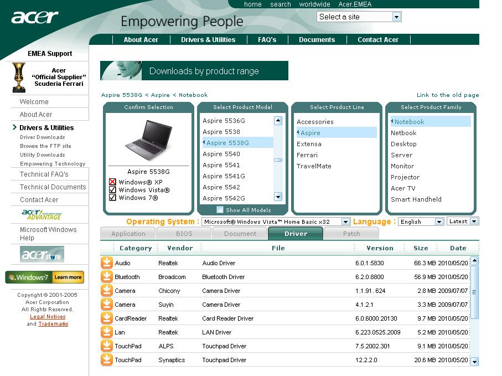
Task: Click the worldwide link in the header
Action: click(x=315, y=4)
